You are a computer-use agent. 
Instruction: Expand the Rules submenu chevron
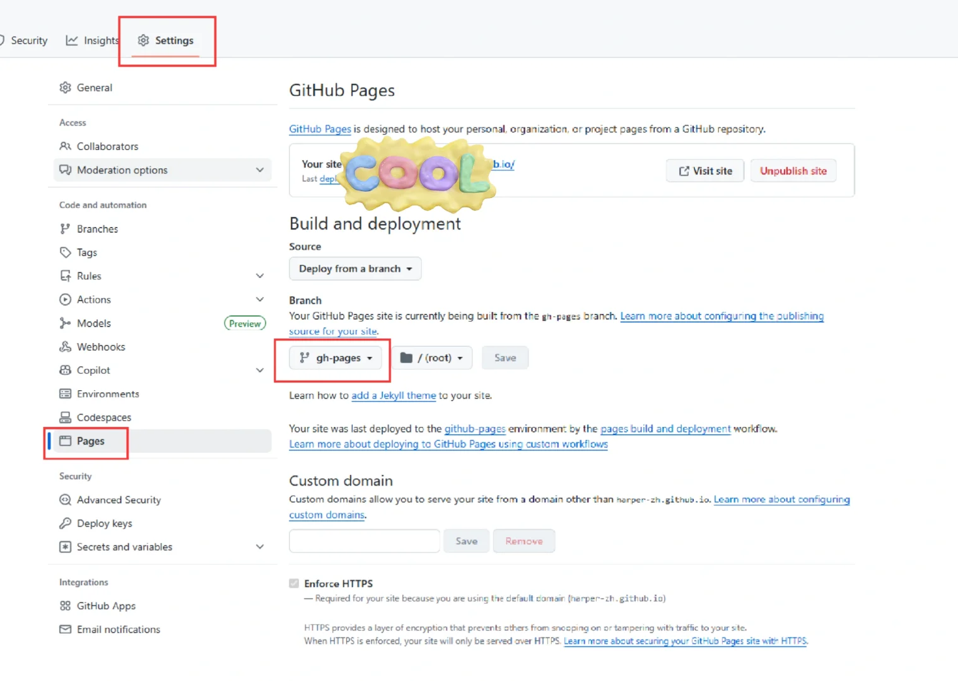[x=260, y=276]
